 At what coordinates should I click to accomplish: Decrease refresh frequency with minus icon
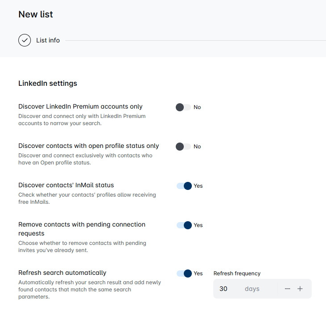coord(288,289)
